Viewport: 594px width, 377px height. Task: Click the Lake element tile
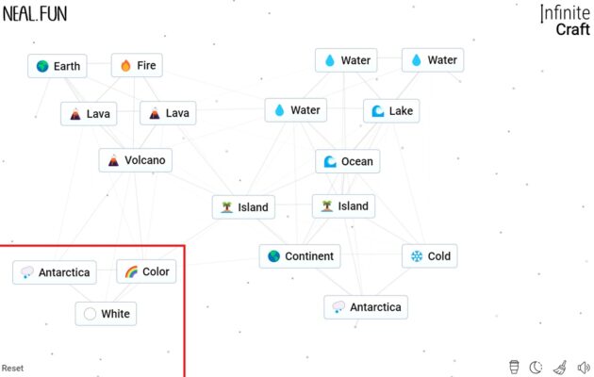click(x=390, y=111)
